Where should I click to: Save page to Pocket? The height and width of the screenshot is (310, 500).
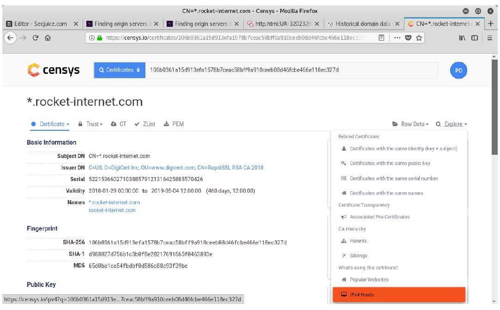pyautogui.click(x=408, y=38)
